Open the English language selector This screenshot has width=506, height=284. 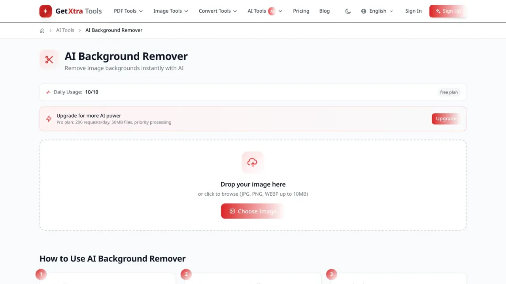click(x=378, y=11)
